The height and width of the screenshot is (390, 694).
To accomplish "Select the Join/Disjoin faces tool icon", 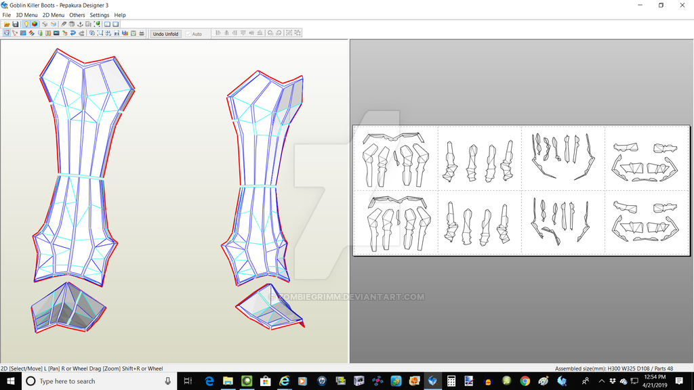I will tap(15, 33).
